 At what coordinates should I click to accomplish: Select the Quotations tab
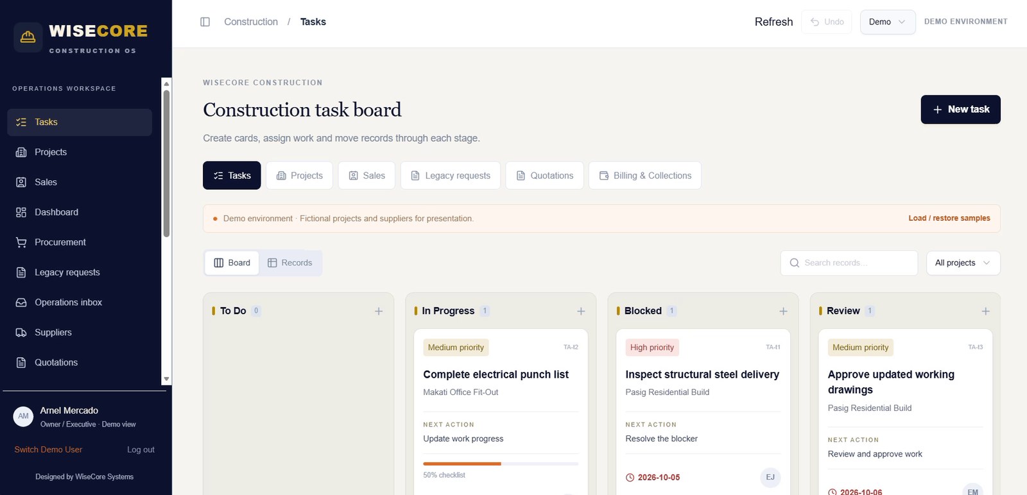click(x=545, y=176)
